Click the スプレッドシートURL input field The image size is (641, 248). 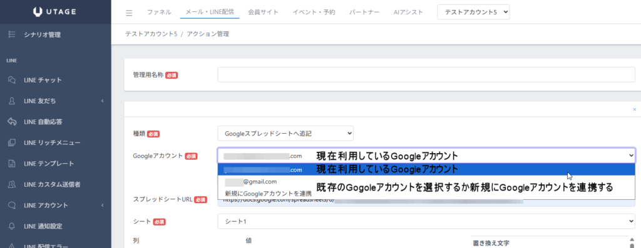coord(426,201)
